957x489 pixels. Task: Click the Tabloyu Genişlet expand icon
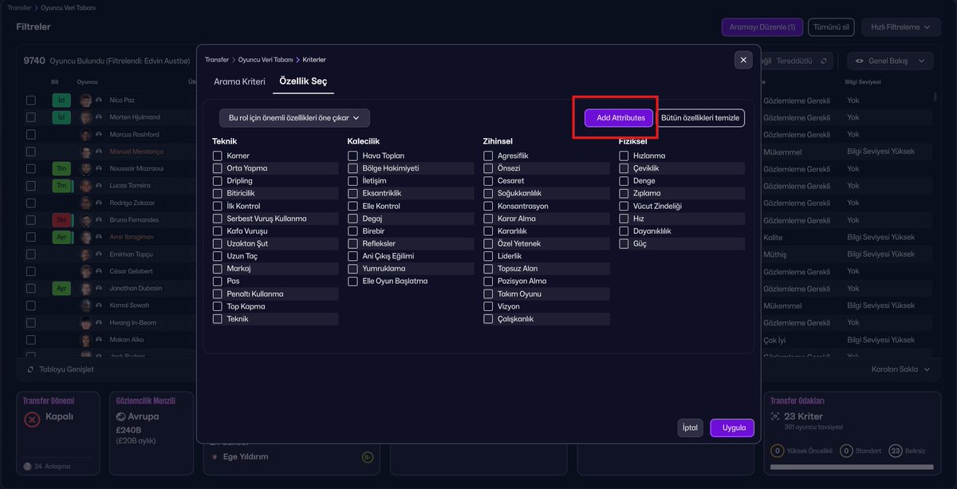(30, 369)
